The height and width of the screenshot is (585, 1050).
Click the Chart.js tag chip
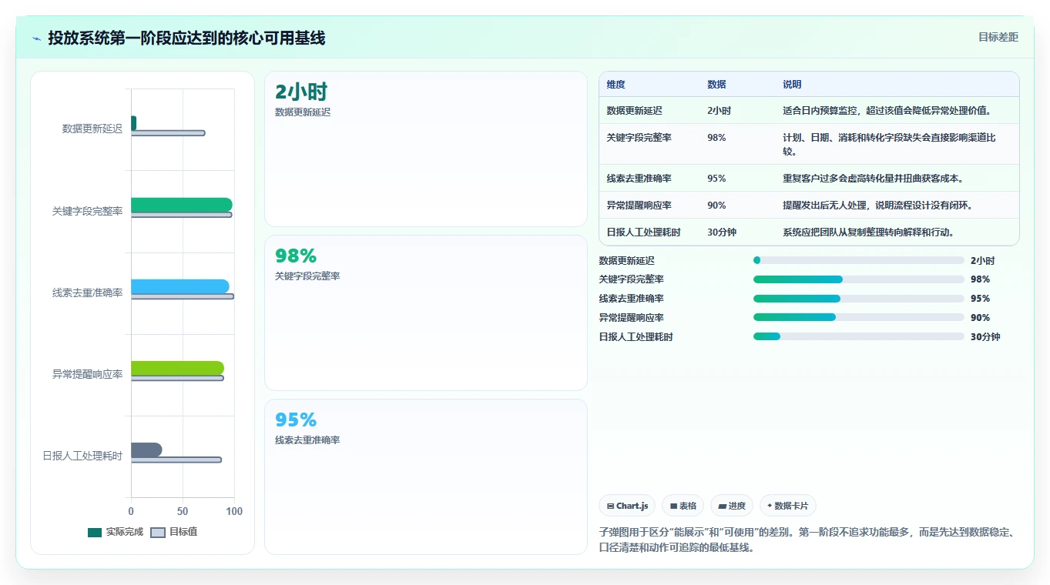click(x=627, y=506)
